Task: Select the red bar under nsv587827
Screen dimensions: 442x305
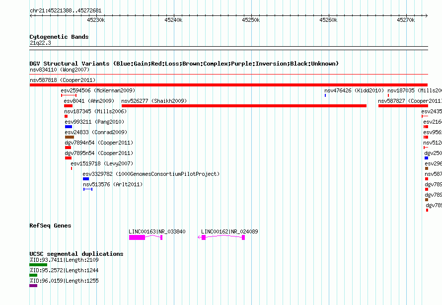Action: (x=403, y=106)
